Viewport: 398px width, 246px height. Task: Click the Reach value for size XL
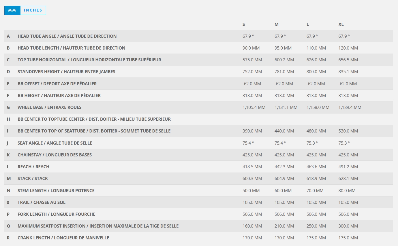click(x=348, y=167)
